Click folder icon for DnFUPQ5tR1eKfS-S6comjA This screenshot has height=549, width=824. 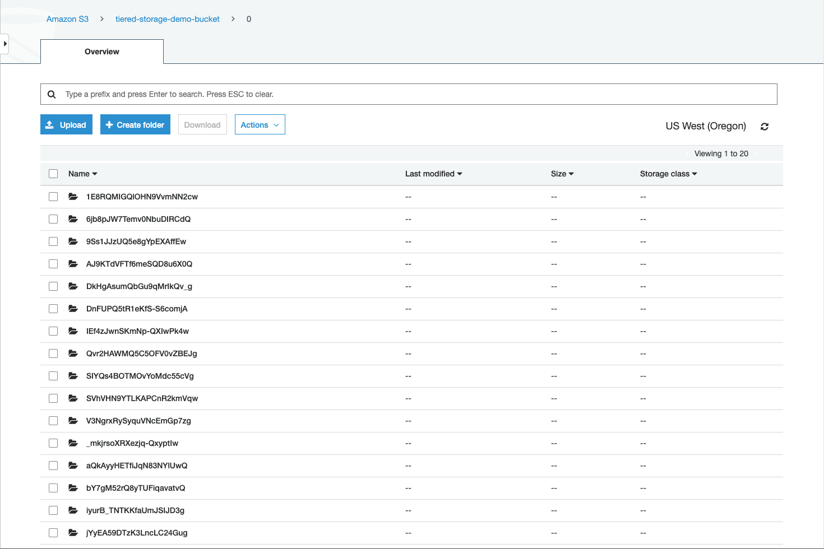(73, 309)
